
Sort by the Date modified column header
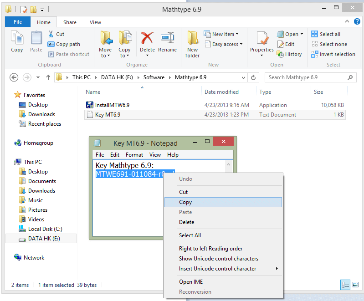(x=221, y=92)
